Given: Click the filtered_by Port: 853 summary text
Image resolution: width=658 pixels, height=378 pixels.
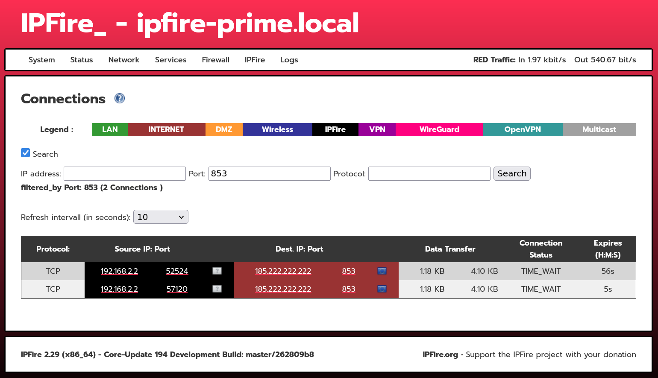Looking at the screenshot, I should 92,188.
